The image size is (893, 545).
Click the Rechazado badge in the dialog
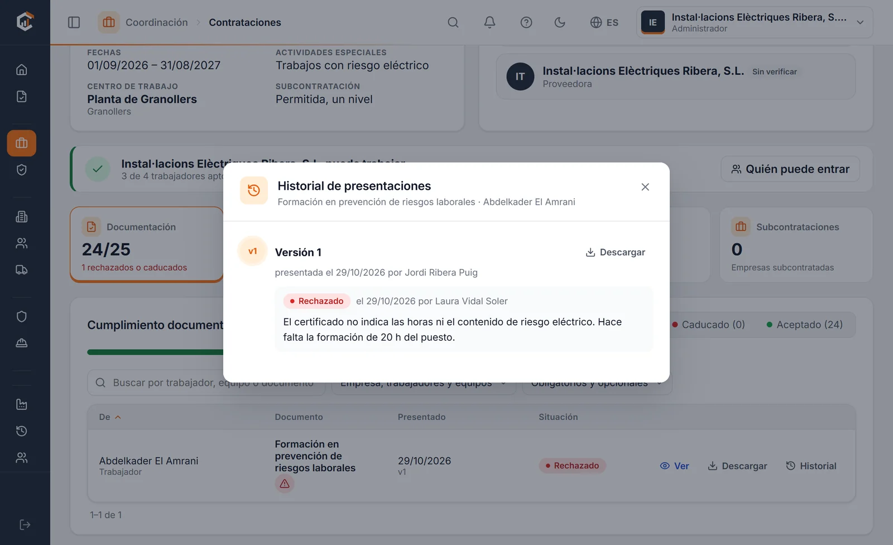coord(316,301)
